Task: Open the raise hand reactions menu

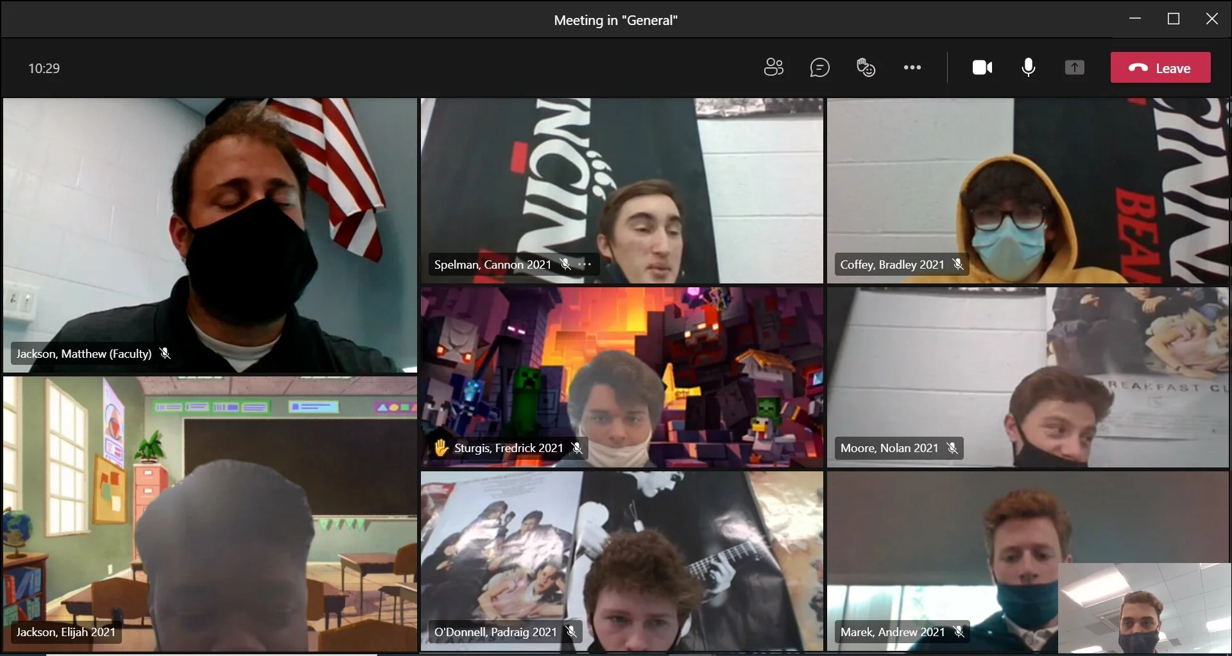Action: point(866,67)
